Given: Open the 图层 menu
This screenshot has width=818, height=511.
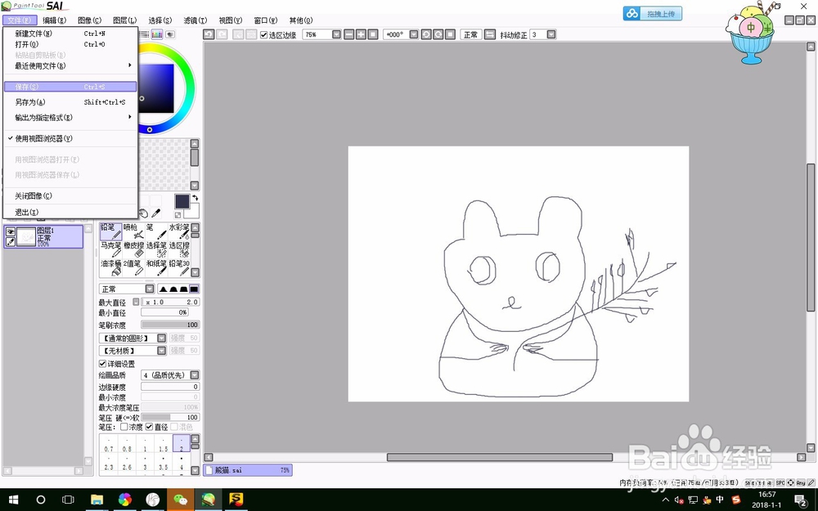Looking at the screenshot, I should tap(124, 20).
